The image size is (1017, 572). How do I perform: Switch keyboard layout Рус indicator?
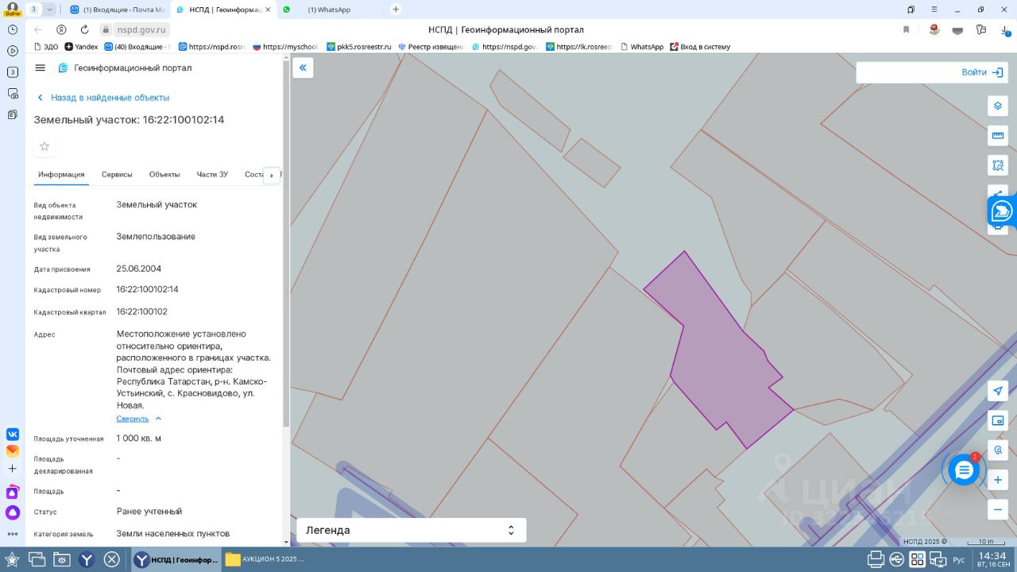959,560
